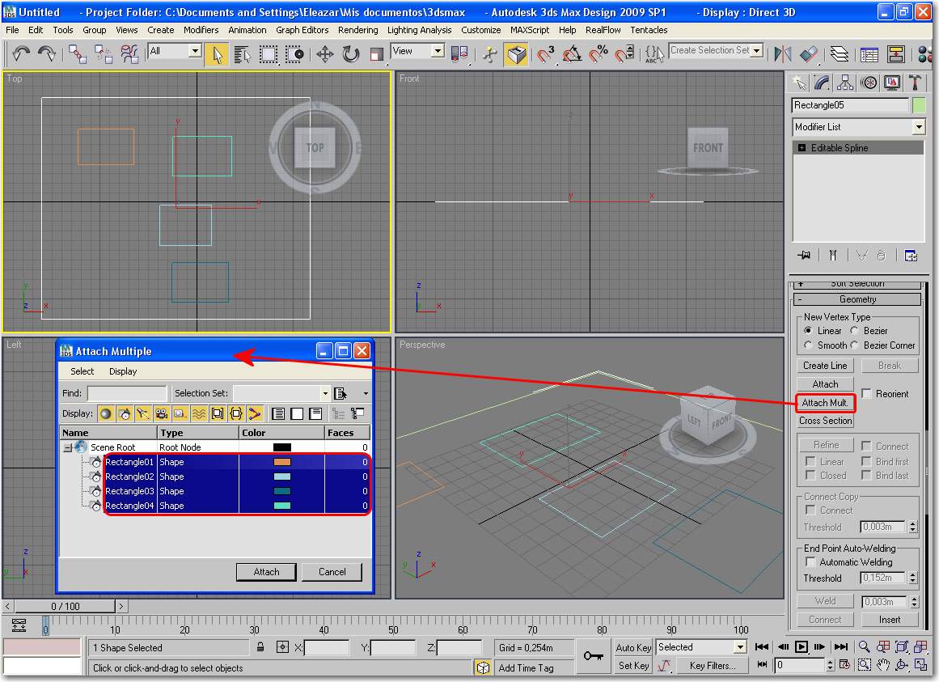
Task: Click the Redo arrow icon
Action: (x=47, y=54)
